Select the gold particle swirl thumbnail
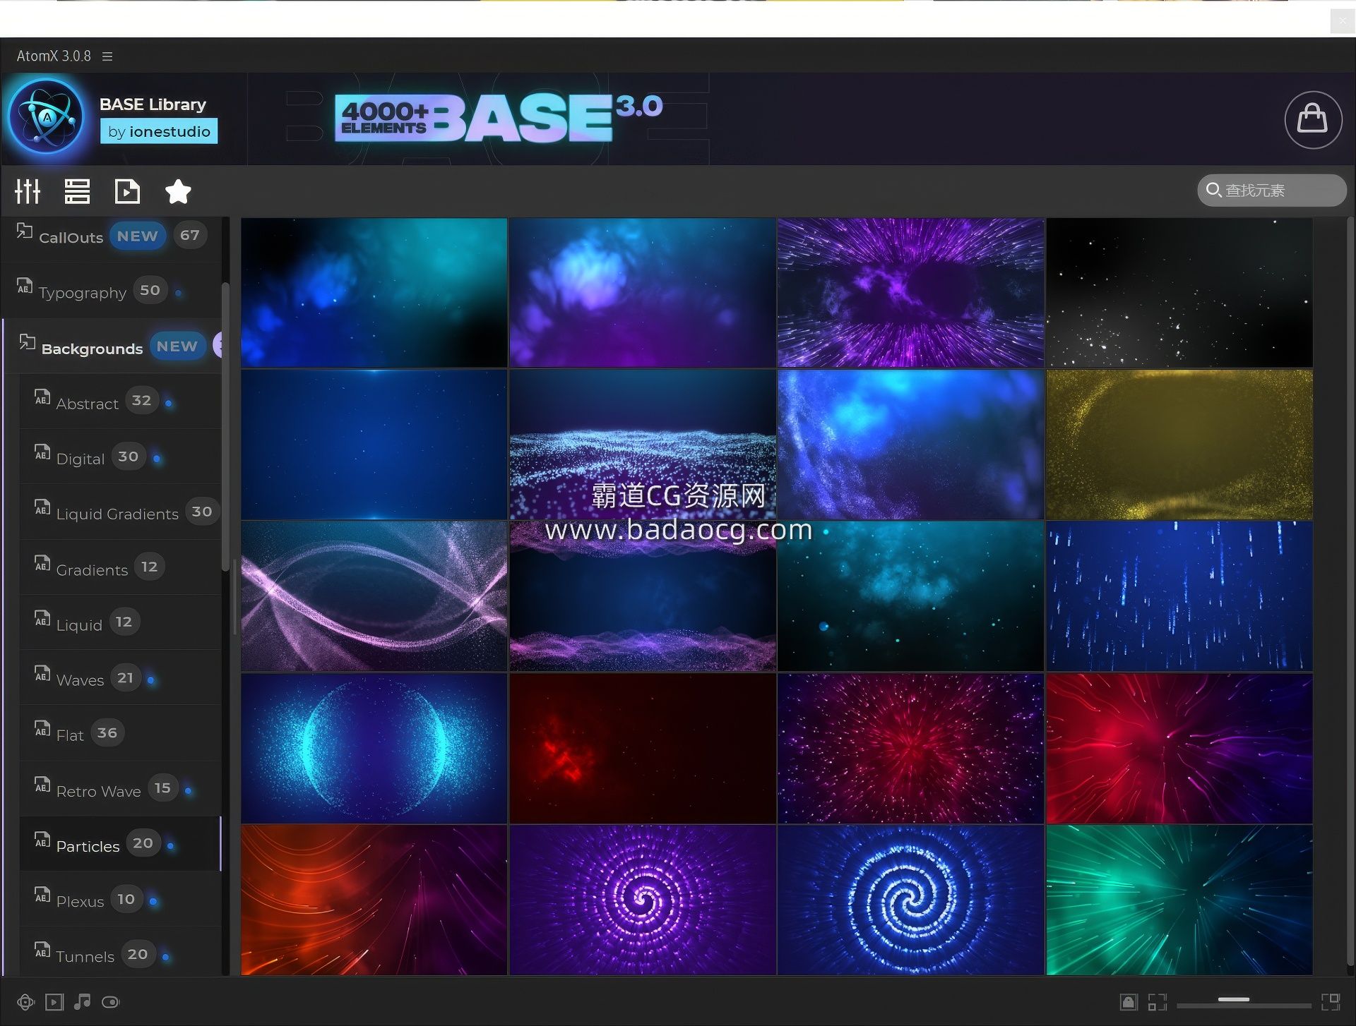Screen dimensions: 1356x1026 [x=1179, y=445]
